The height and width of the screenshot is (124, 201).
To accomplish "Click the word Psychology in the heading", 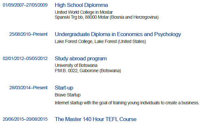I will coord(167,34).
